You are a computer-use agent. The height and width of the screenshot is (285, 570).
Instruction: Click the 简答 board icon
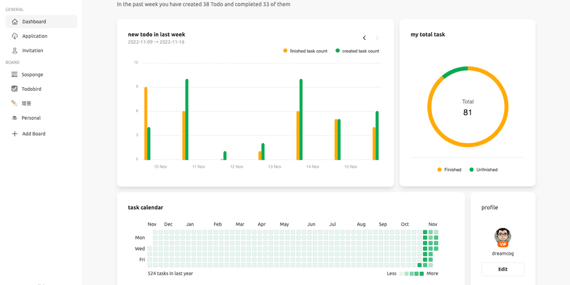point(14,103)
